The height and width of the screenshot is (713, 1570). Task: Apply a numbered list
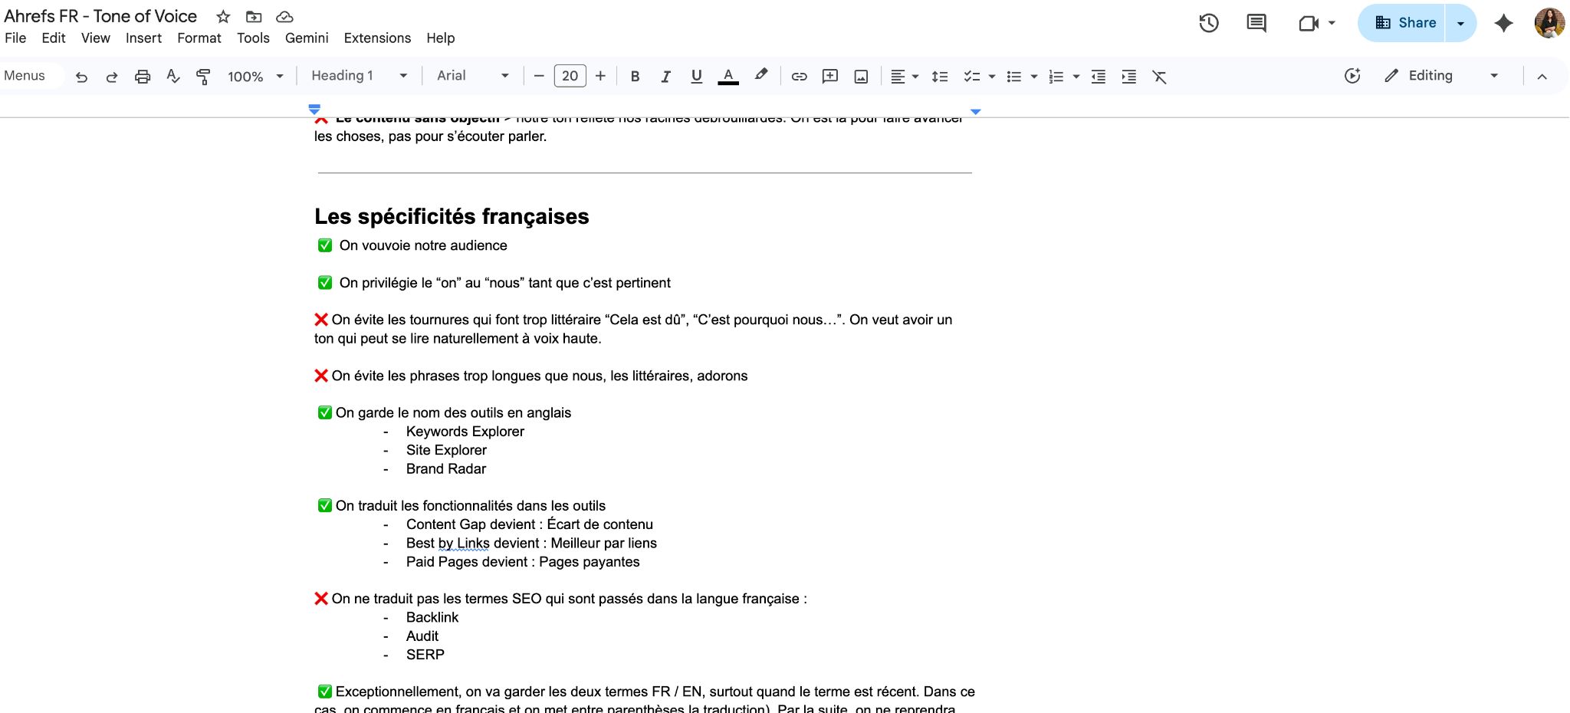point(1056,77)
